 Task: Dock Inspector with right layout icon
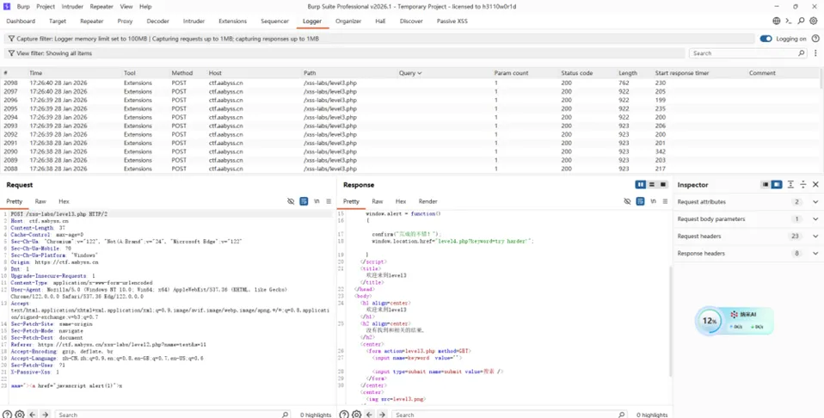(x=777, y=185)
